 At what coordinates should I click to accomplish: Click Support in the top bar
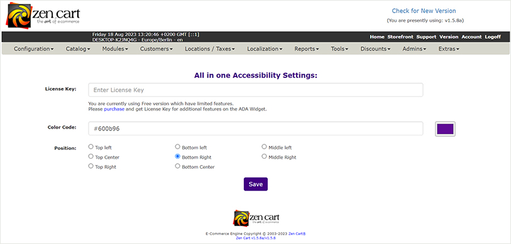click(426, 37)
